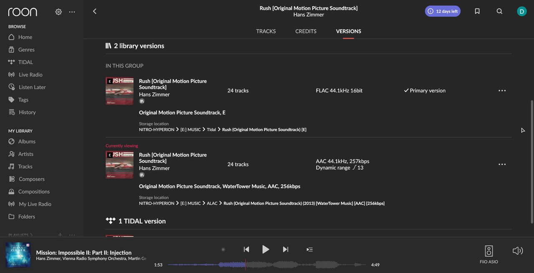
Task: Open the search magnifier icon
Action: click(x=499, y=11)
